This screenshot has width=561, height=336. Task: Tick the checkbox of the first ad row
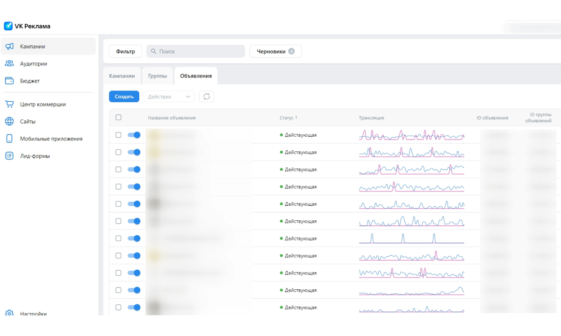pos(118,135)
